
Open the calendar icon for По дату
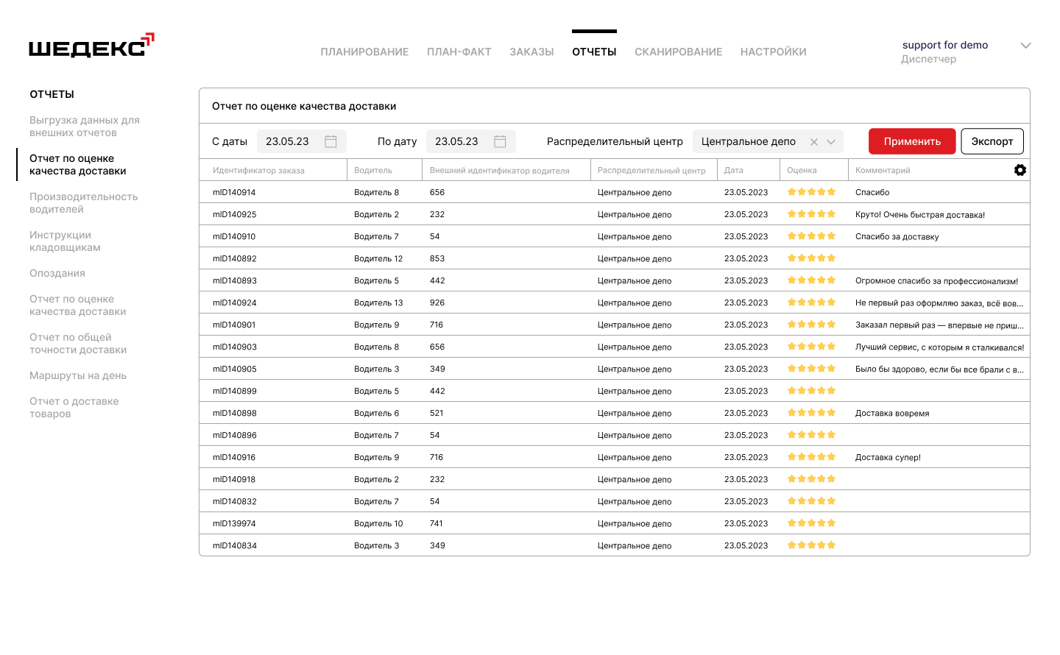(500, 141)
